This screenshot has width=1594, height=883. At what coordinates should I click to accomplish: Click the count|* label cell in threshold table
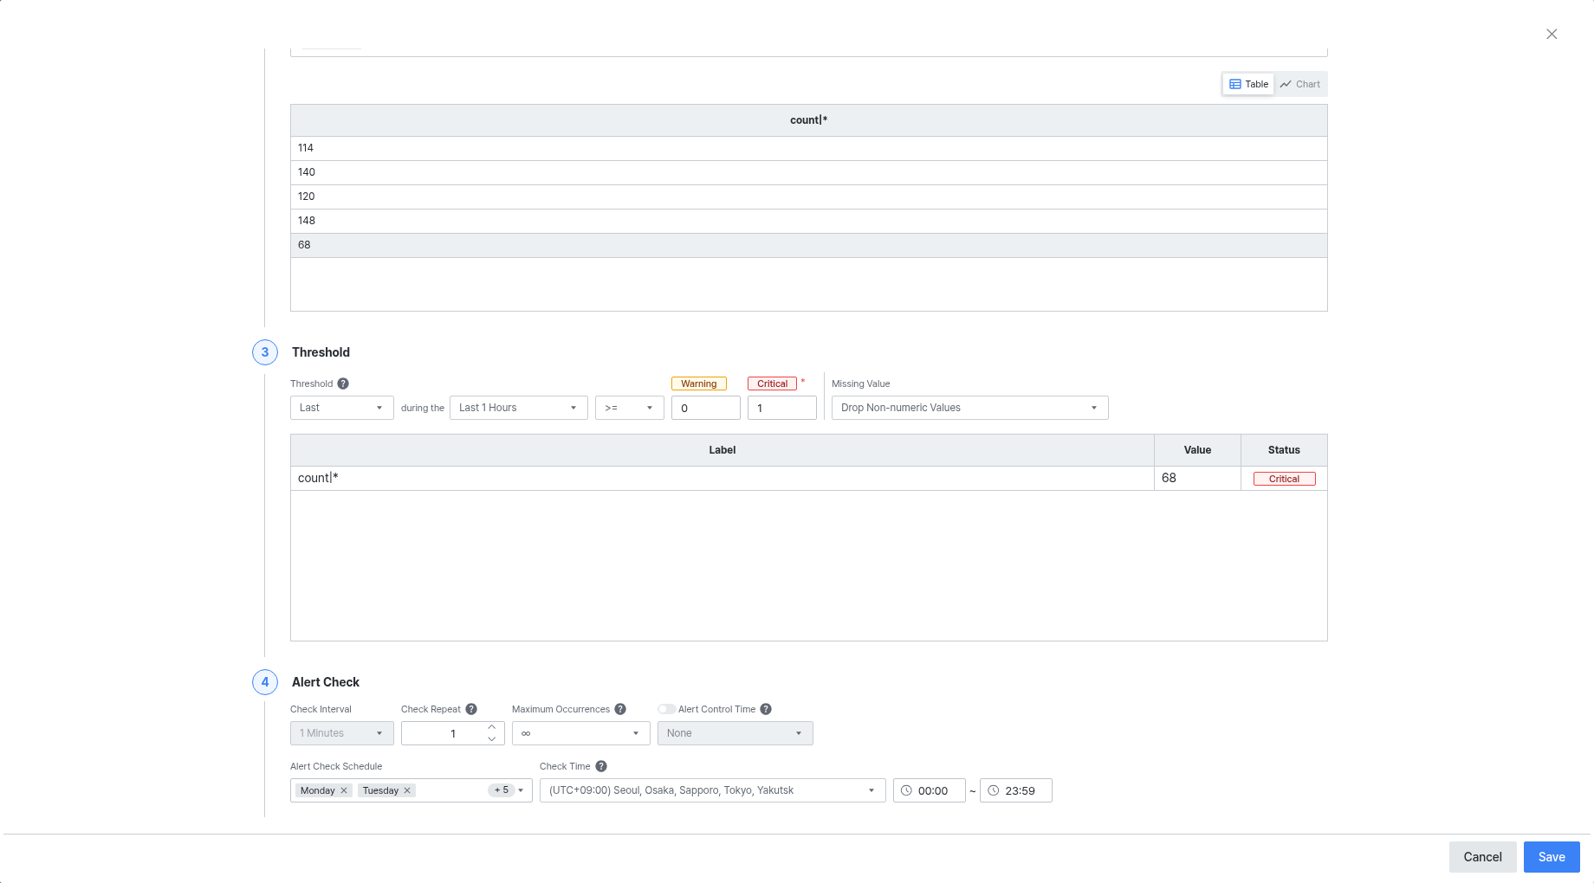point(722,478)
